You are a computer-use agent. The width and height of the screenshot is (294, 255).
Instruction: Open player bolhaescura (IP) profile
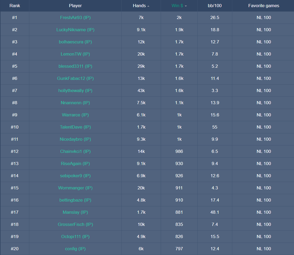pos(75,42)
